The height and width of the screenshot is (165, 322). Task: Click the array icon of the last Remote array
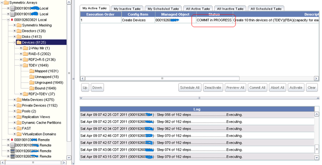coord(13,157)
